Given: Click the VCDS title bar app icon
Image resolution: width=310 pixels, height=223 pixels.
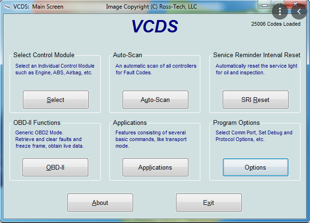Looking at the screenshot, I should pos(7,7).
